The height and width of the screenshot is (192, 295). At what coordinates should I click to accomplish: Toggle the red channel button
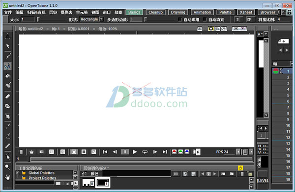(174, 152)
